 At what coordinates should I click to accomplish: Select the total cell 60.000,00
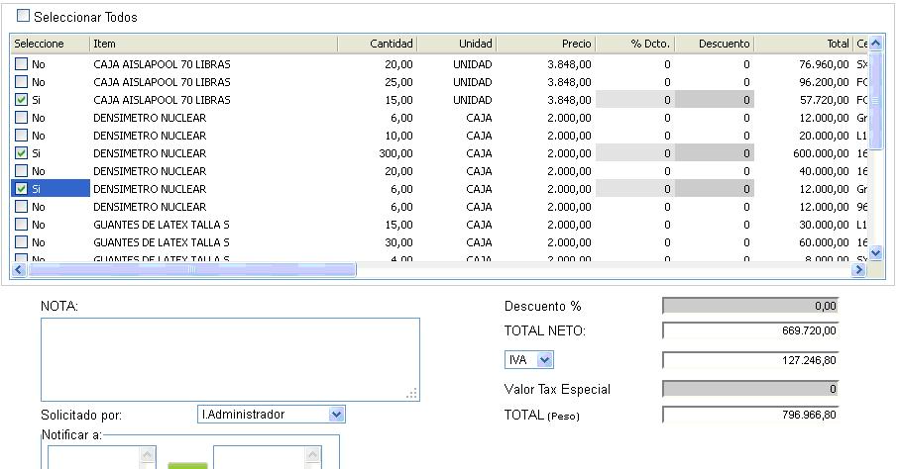click(824, 242)
